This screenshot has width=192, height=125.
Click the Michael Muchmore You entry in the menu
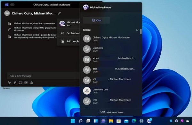pos(68,23)
